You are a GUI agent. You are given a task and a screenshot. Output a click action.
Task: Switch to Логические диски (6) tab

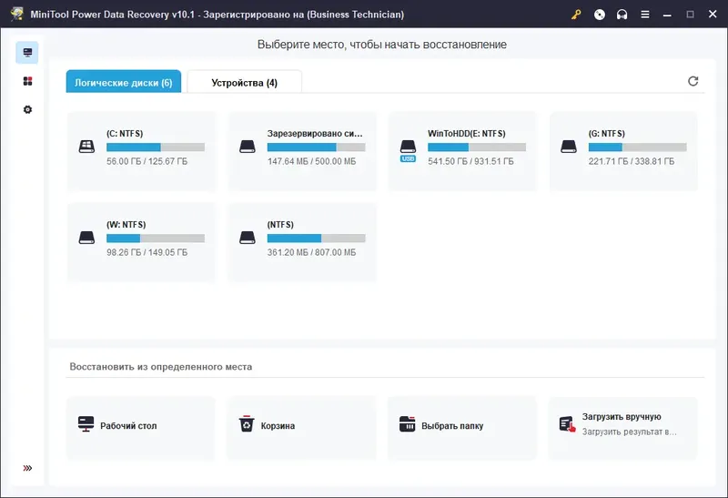click(124, 82)
